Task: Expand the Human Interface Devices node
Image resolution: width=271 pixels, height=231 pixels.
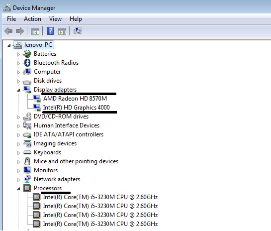Action: [18, 126]
